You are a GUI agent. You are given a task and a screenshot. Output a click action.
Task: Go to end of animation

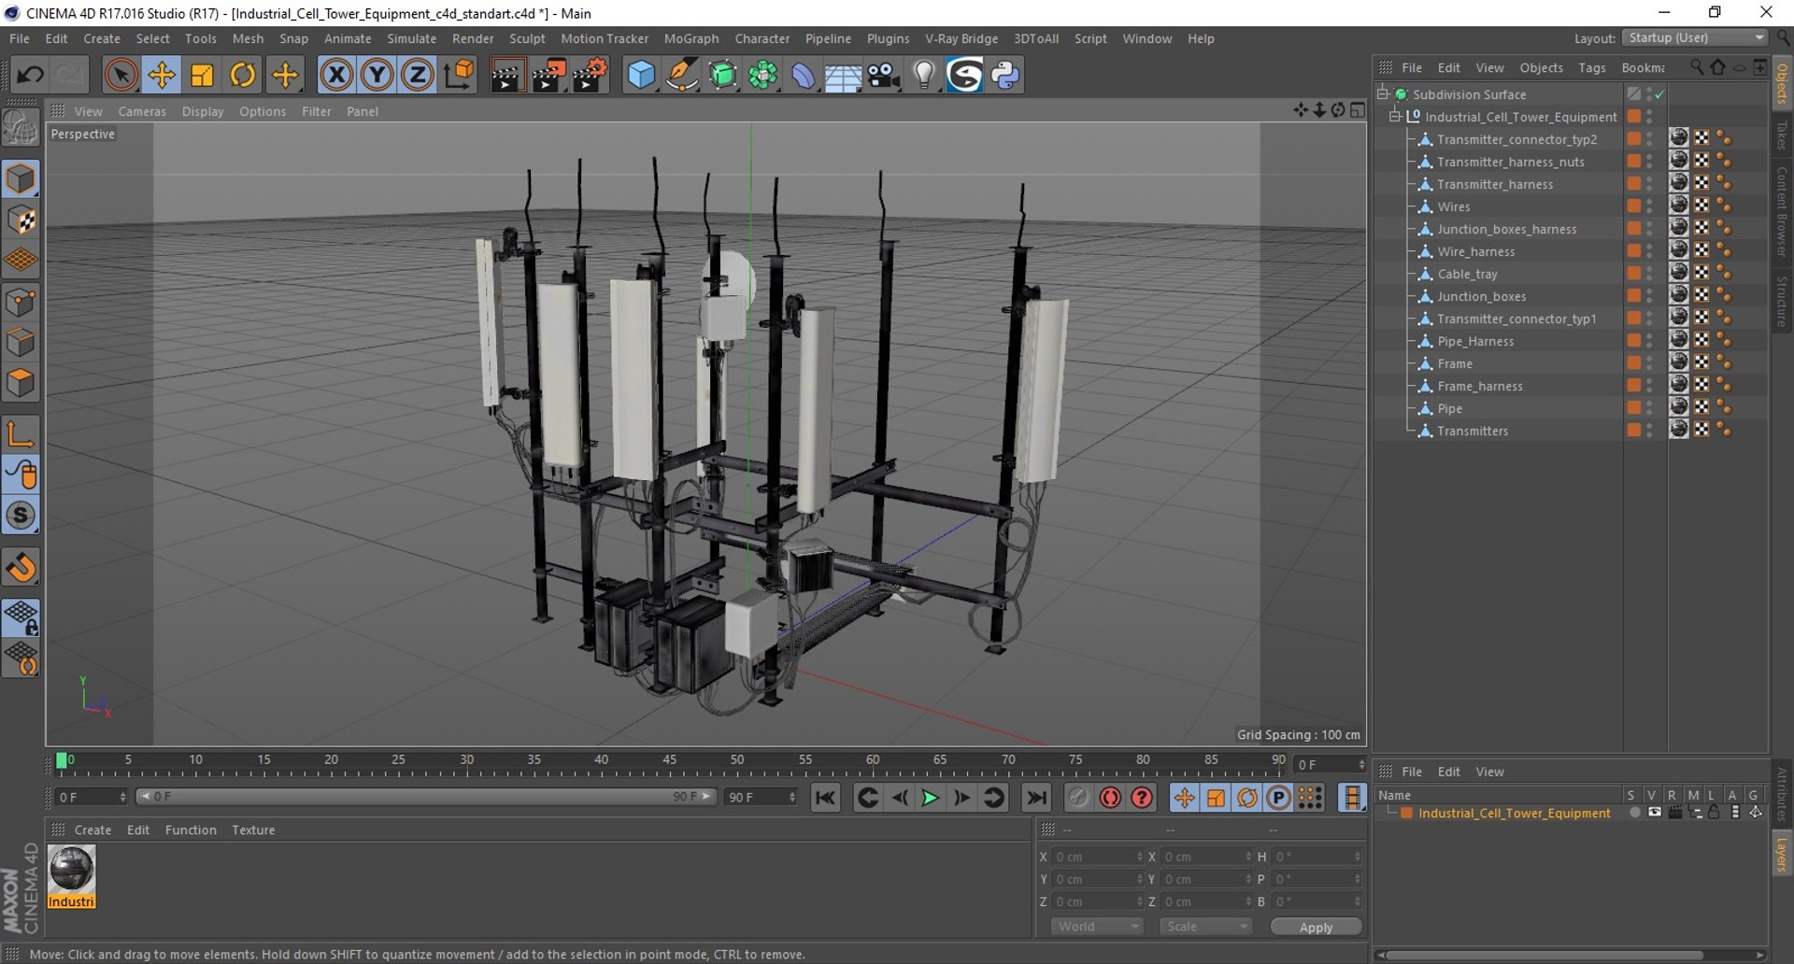1036,798
